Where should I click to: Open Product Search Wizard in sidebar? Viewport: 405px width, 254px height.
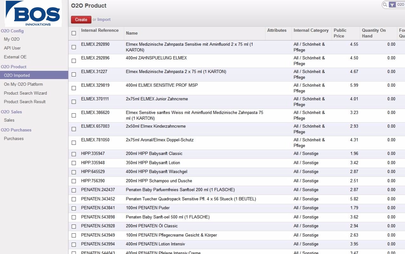pyautogui.click(x=25, y=93)
